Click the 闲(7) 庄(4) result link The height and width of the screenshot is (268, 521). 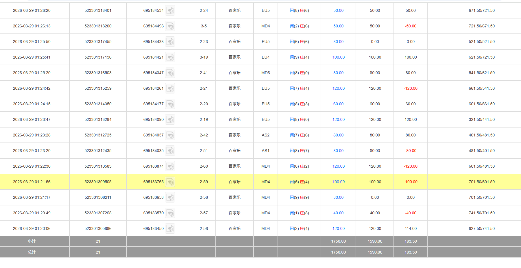[x=299, y=88]
